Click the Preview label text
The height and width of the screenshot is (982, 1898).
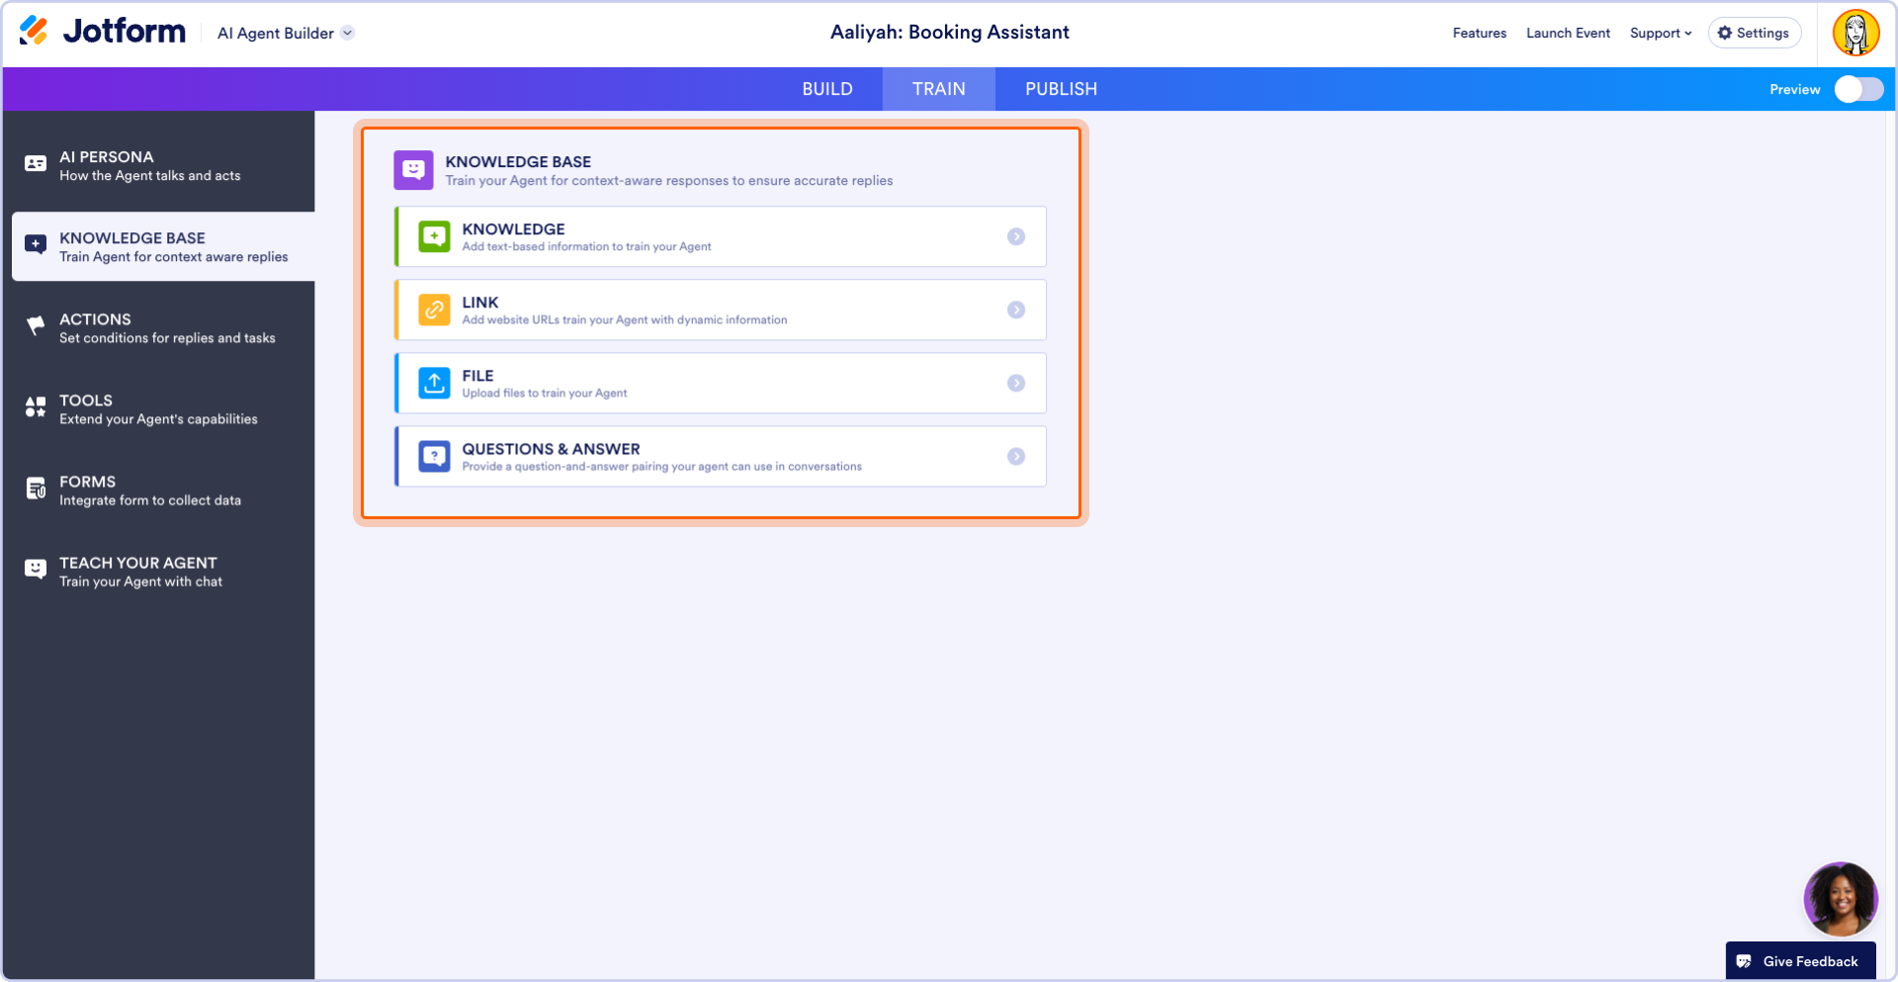coord(1794,89)
